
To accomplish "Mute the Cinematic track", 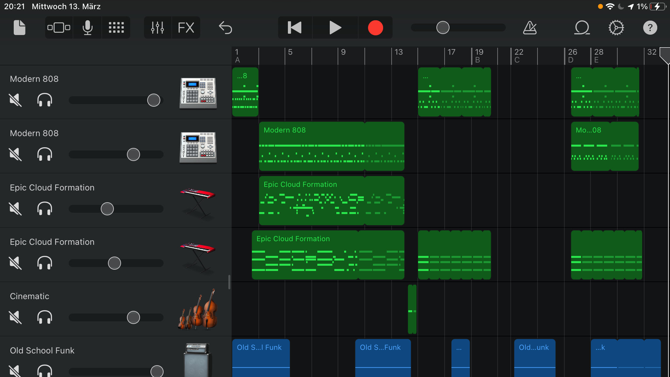I will point(15,317).
